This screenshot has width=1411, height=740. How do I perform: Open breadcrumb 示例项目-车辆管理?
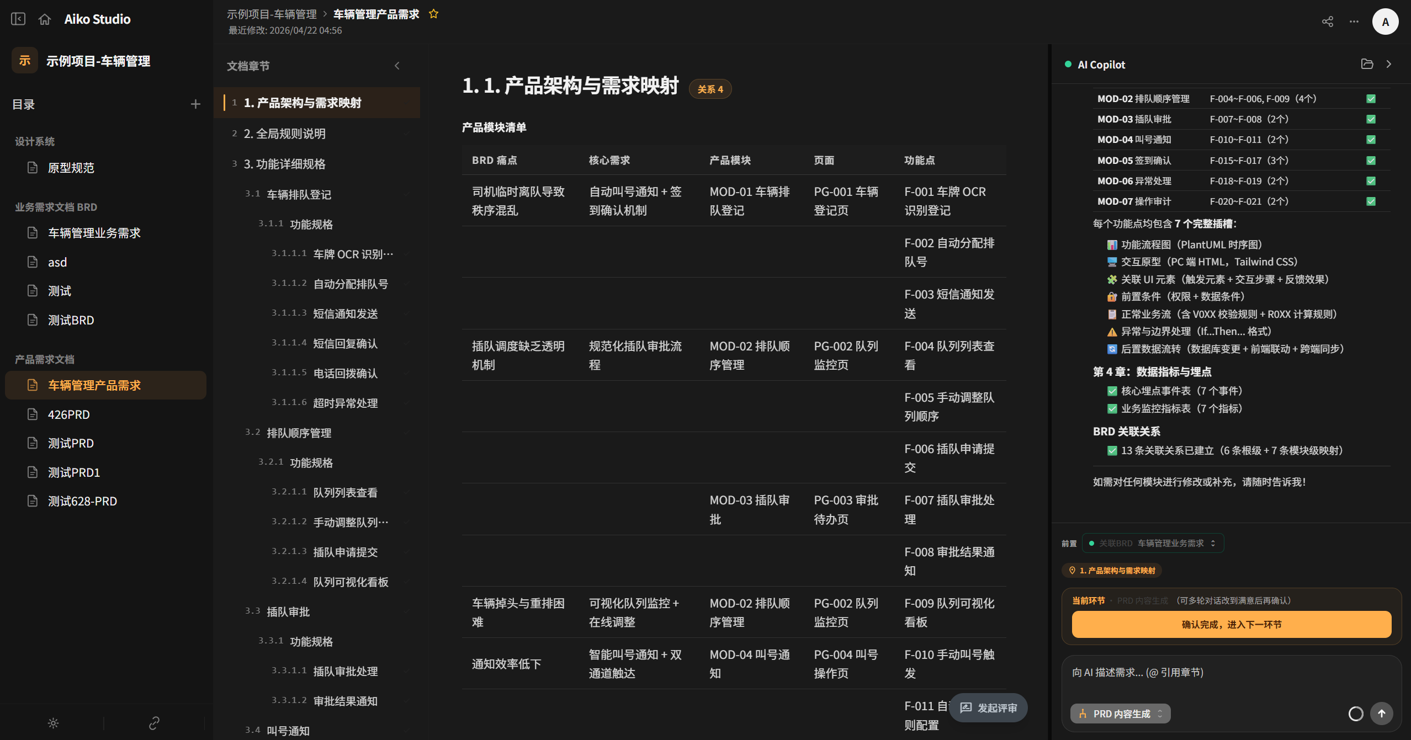pyautogui.click(x=272, y=14)
